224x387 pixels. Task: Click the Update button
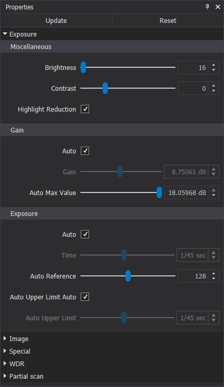pyautogui.click(x=56, y=20)
